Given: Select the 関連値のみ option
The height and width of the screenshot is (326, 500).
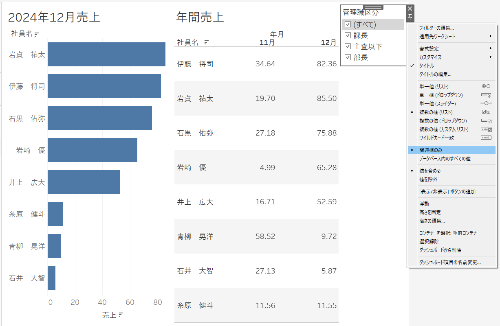Looking at the screenshot, I should tap(452, 150).
